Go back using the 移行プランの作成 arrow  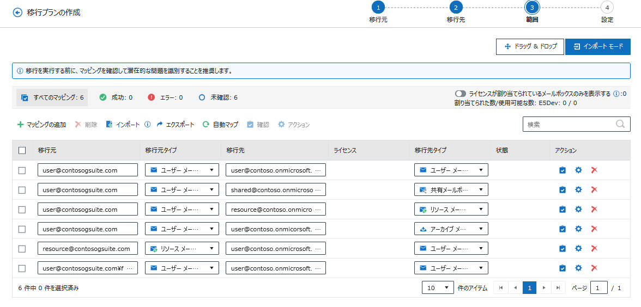17,13
